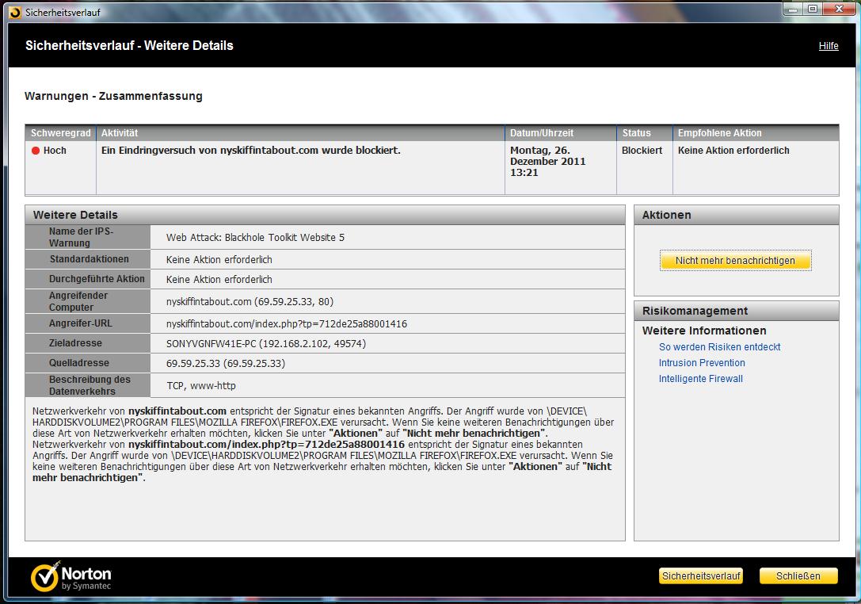Click the Norton by Symantec logo
This screenshot has width=861, height=604.
point(71,578)
